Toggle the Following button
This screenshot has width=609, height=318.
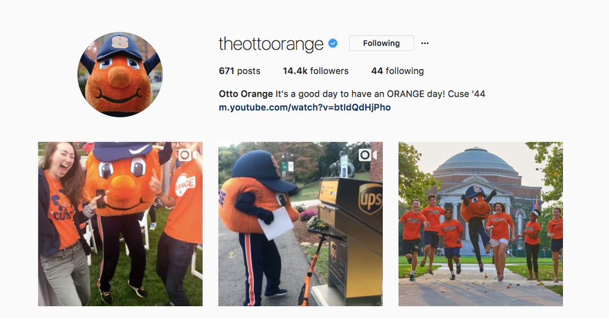coord(382,43)
